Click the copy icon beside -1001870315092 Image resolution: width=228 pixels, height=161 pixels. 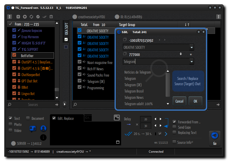(125, 39)
